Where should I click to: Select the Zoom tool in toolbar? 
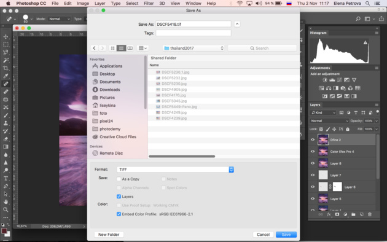(x=6, y=209)
